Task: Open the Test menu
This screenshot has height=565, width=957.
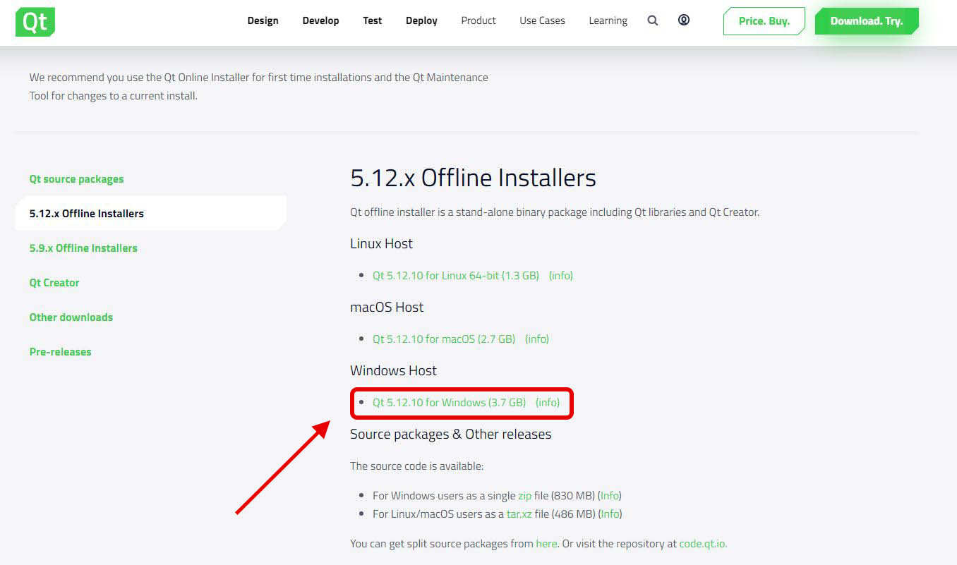Action: [x=373, y=20]
